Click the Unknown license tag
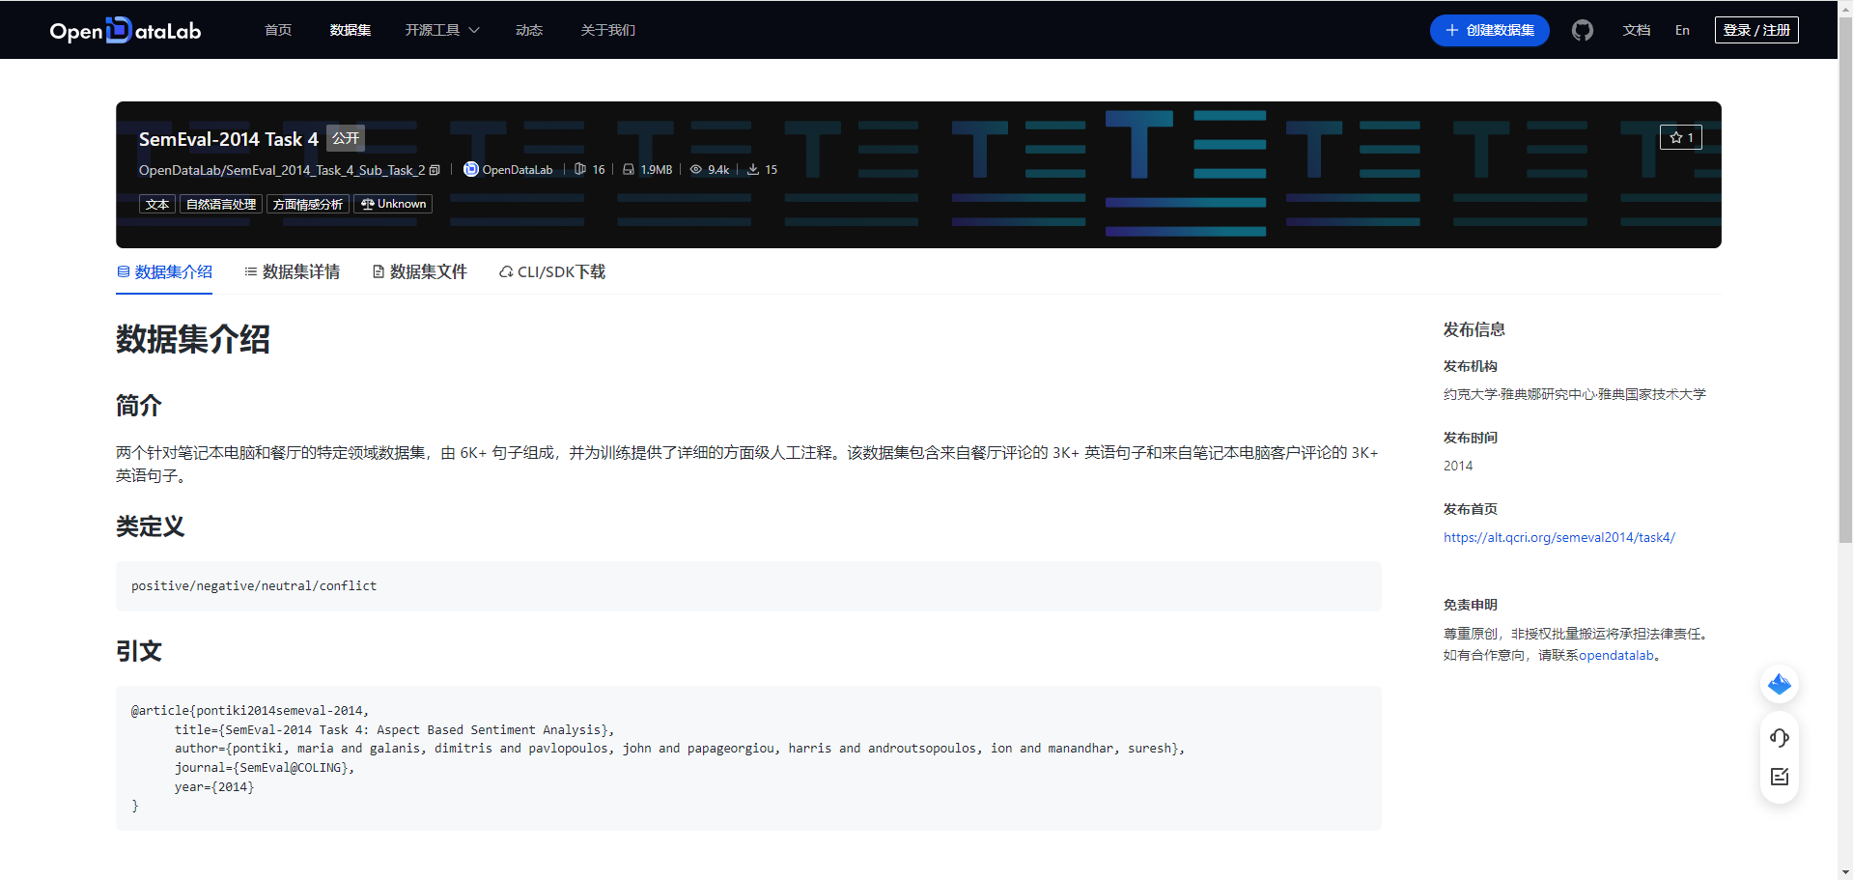 (x=393, y=204)
